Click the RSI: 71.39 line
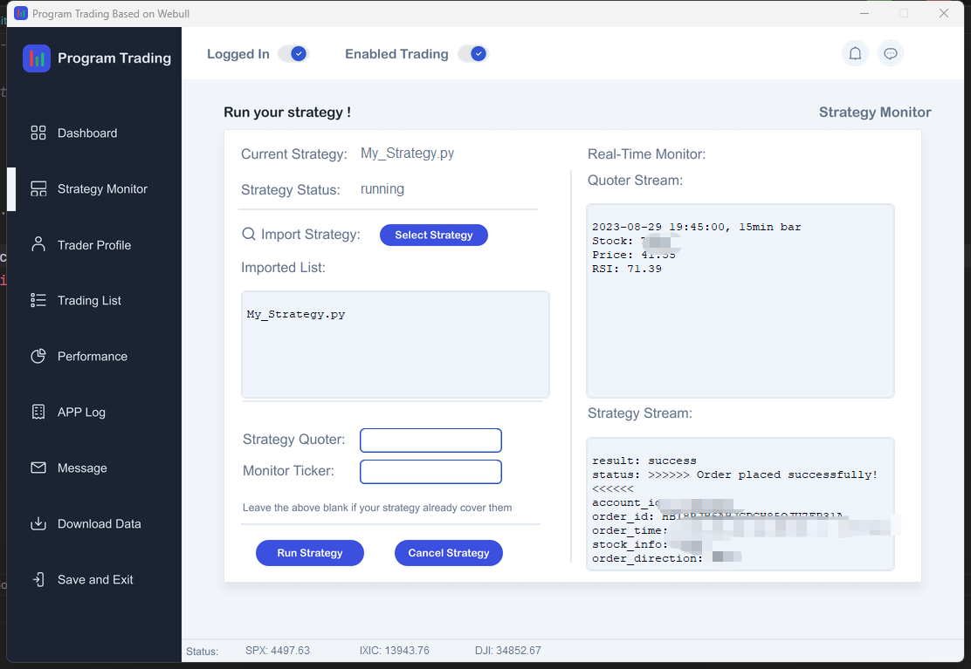Screen dimensions: 971x669 coord(627,269)
